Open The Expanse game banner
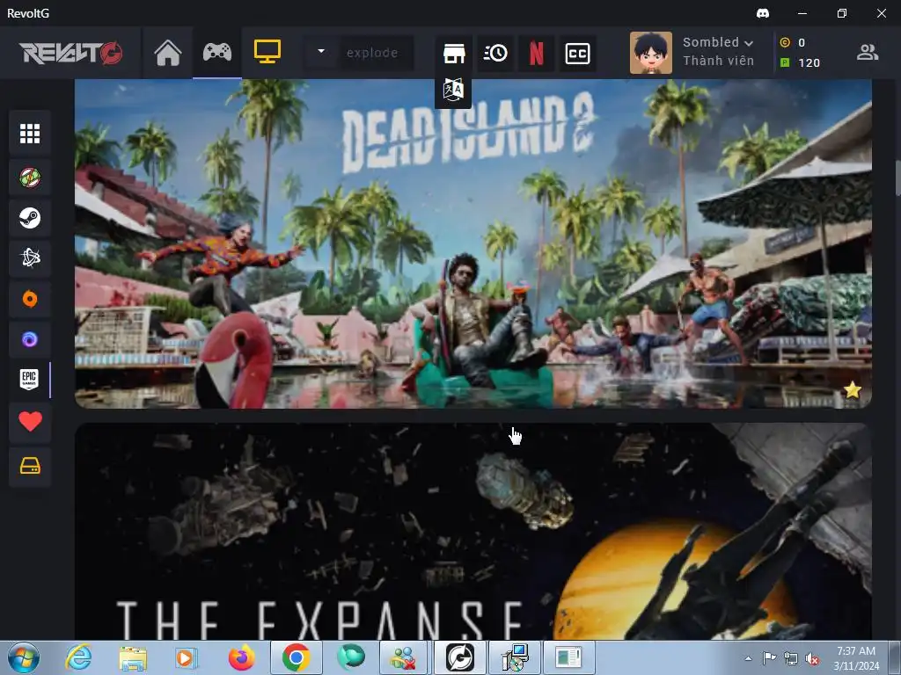Image resolution: width=901 pixels, height=675 pixels. tap(472, 532)
